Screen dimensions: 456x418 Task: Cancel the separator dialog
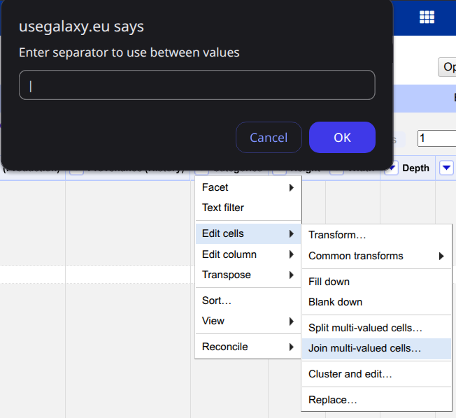pyautogui.click(x=269, y=138)
